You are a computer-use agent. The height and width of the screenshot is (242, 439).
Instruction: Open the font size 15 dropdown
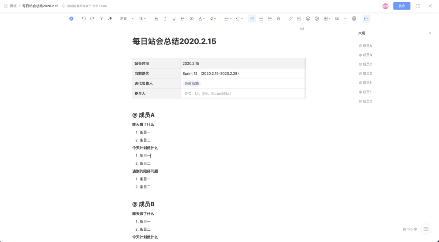click(x=142, y=19)
